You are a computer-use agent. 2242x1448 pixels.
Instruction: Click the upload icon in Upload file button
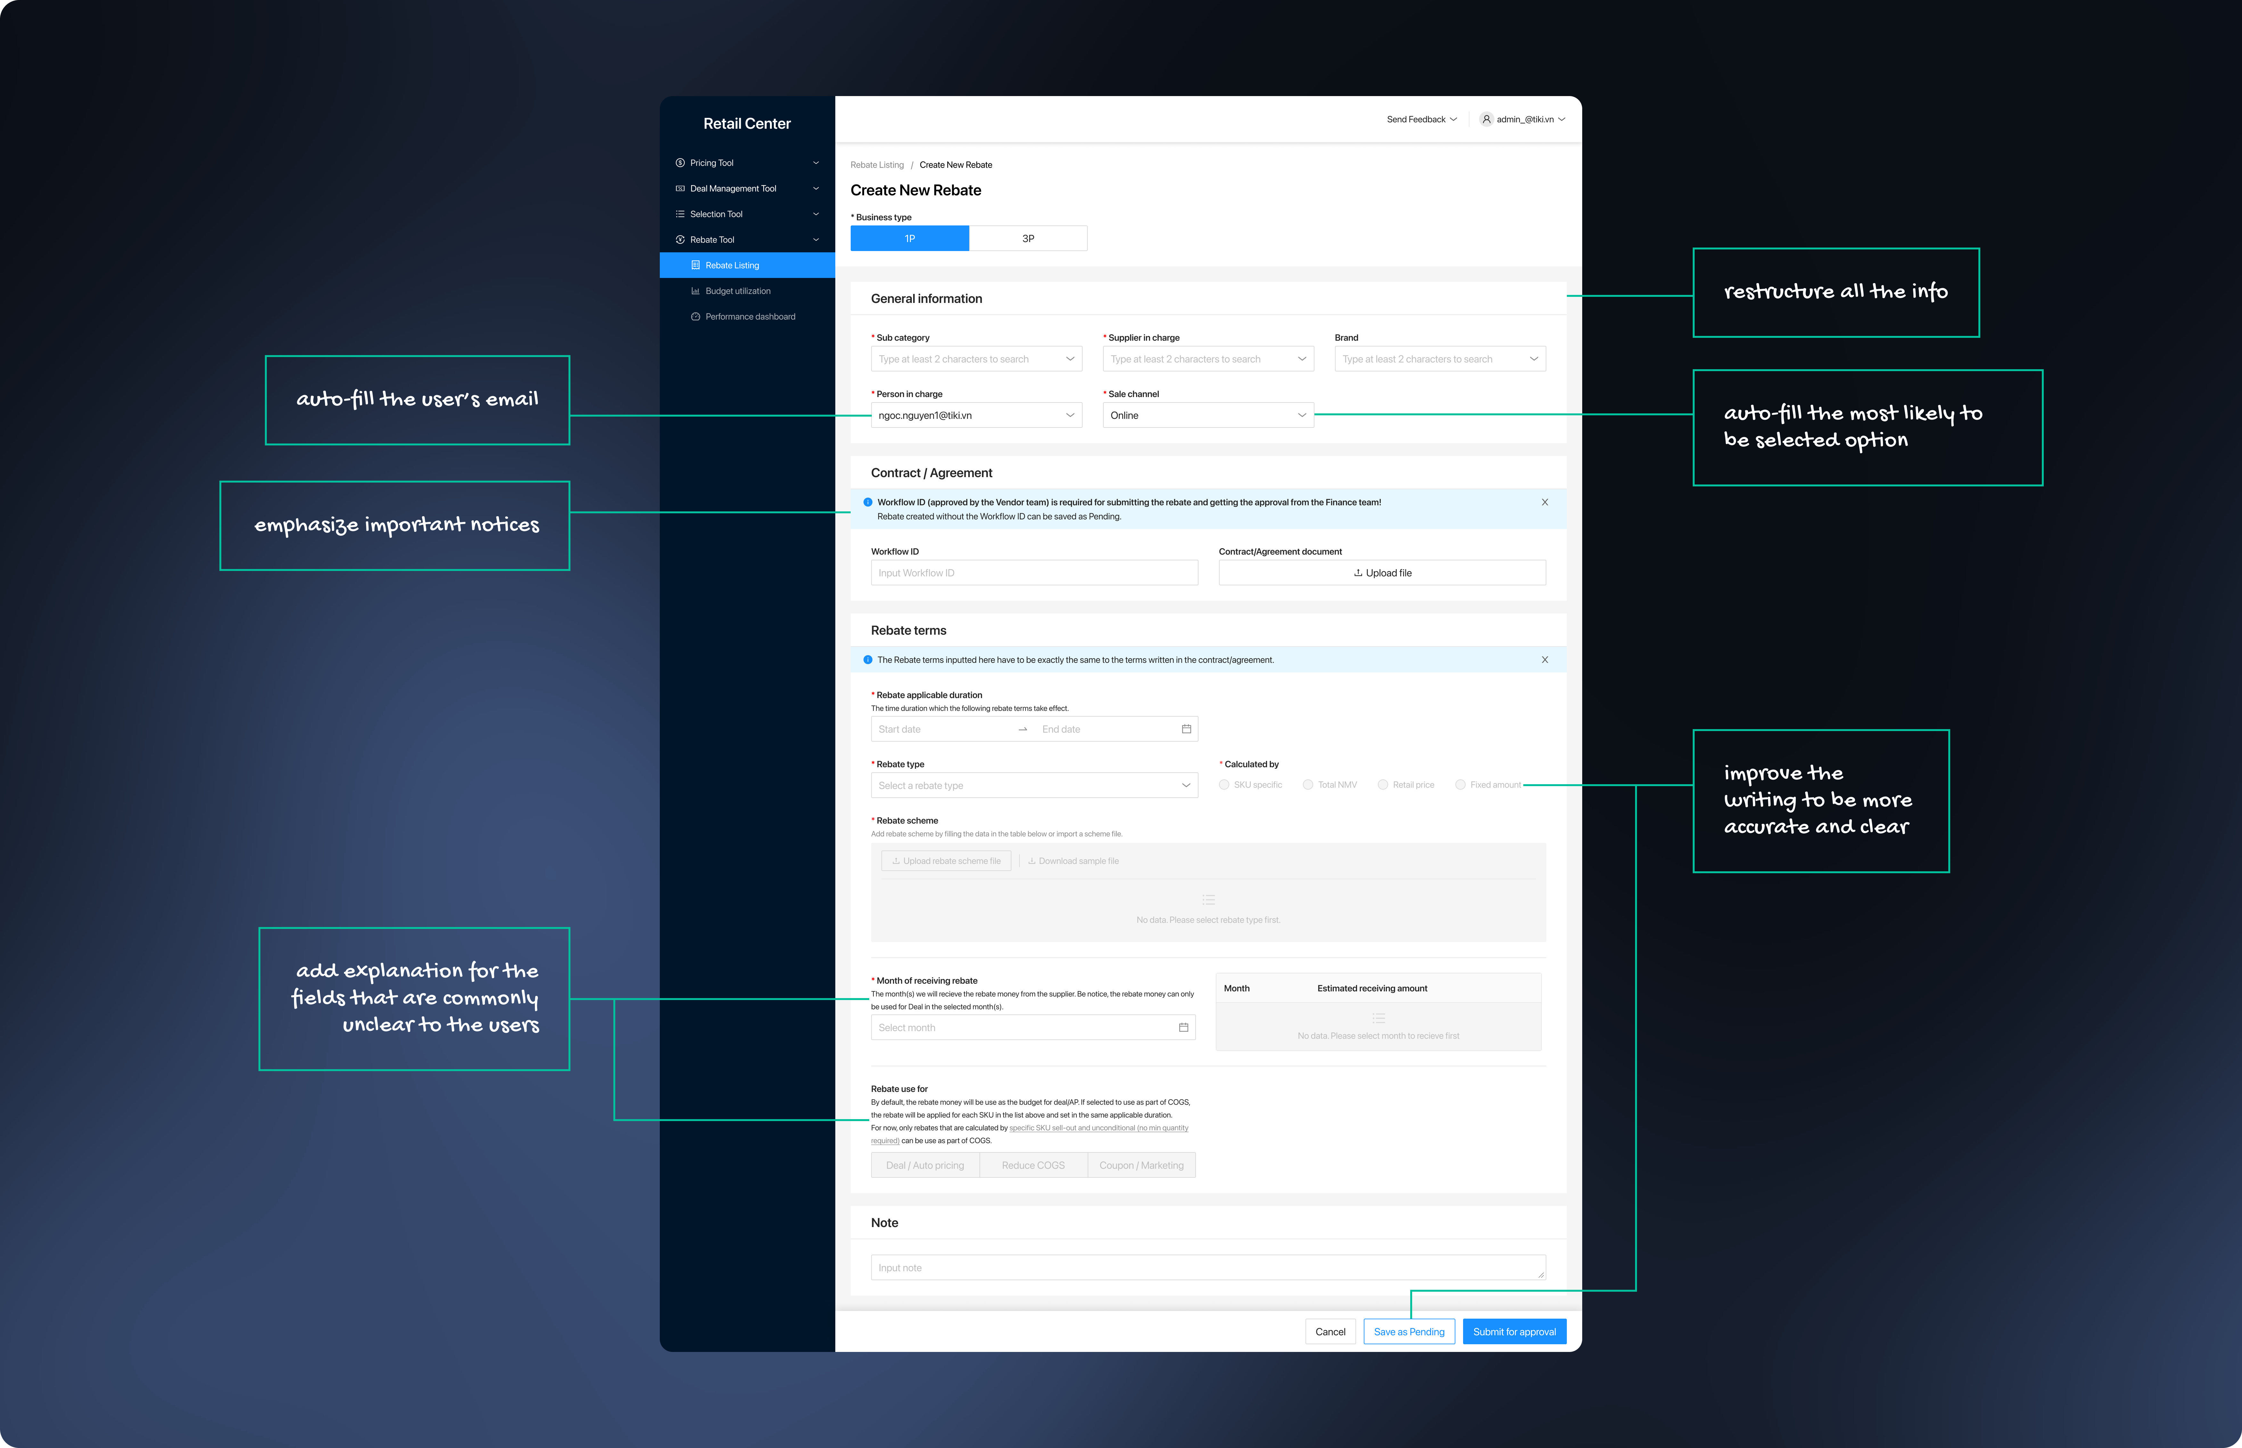(x=1358, y=573)
